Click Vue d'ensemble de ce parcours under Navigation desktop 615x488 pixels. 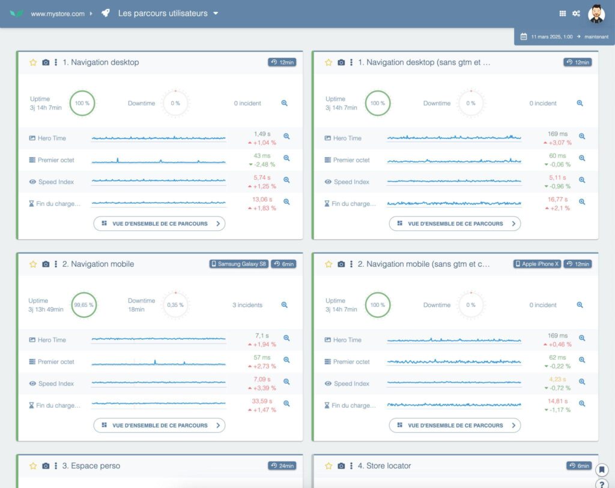point(159,224)
